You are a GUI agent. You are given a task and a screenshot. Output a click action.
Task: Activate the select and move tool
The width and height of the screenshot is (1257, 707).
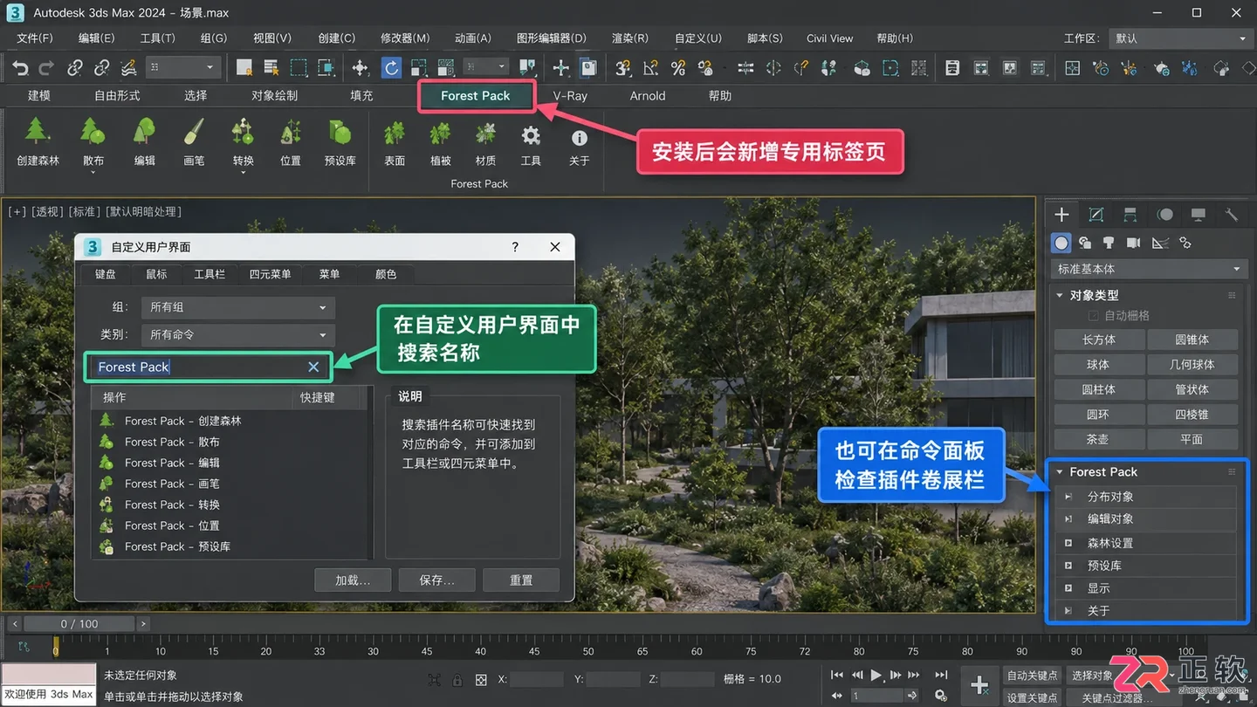(x=360, y=68)
